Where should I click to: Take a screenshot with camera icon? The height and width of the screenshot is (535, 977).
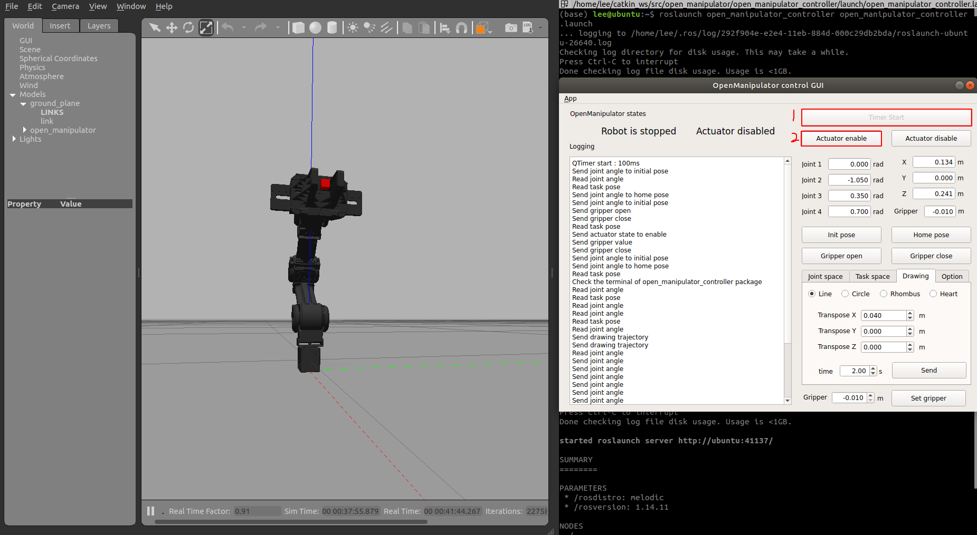(x=511, y=27)
